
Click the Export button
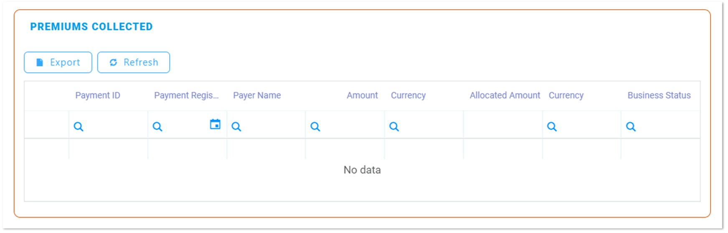click(x=58, y=63)
